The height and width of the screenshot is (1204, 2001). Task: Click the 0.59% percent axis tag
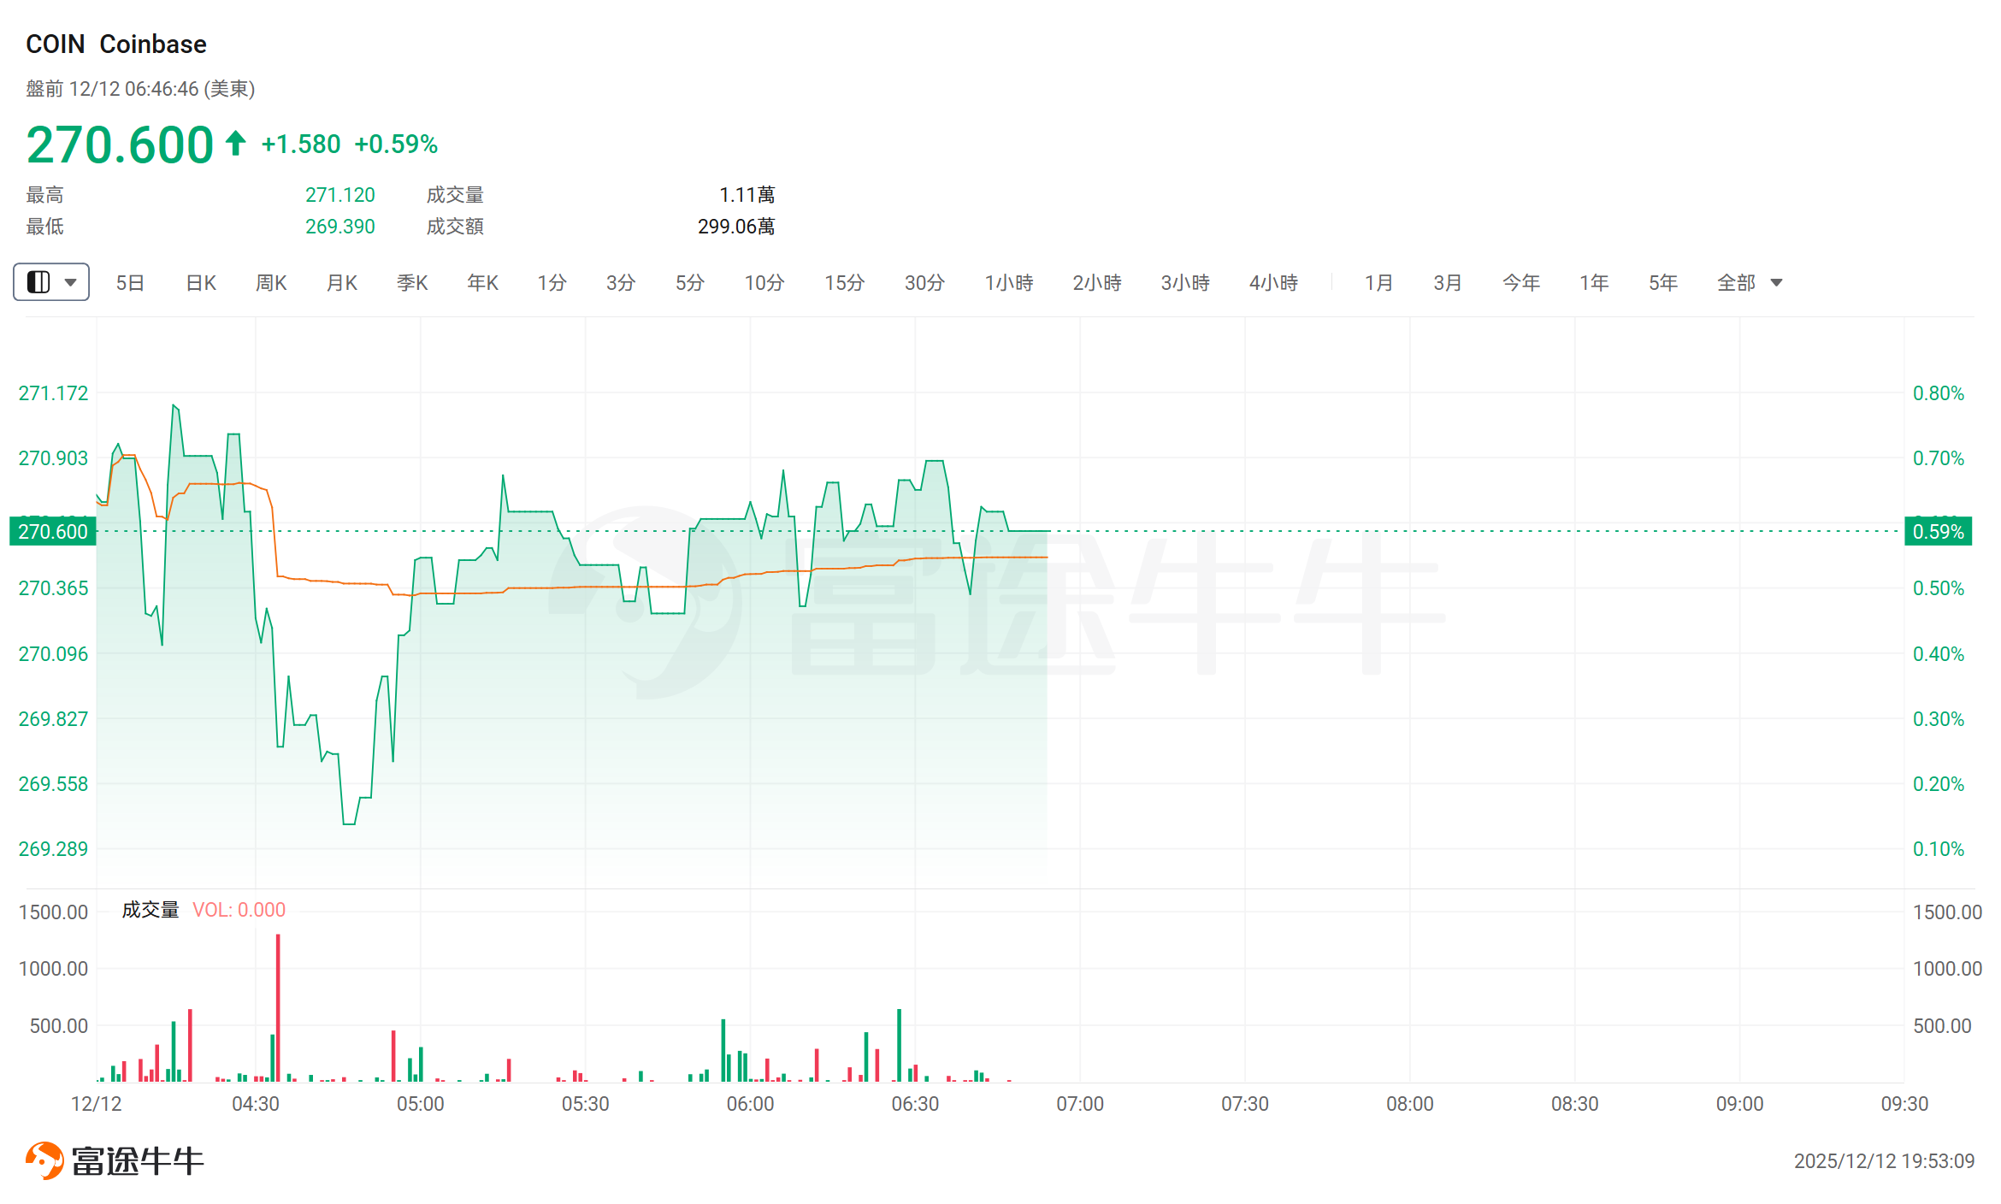1938,532
